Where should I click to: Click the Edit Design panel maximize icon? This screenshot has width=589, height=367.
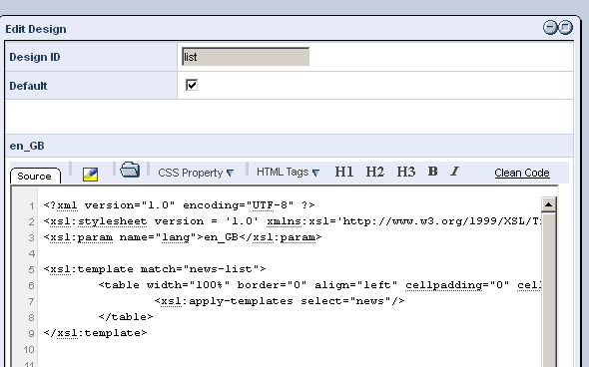coord(565,27)
